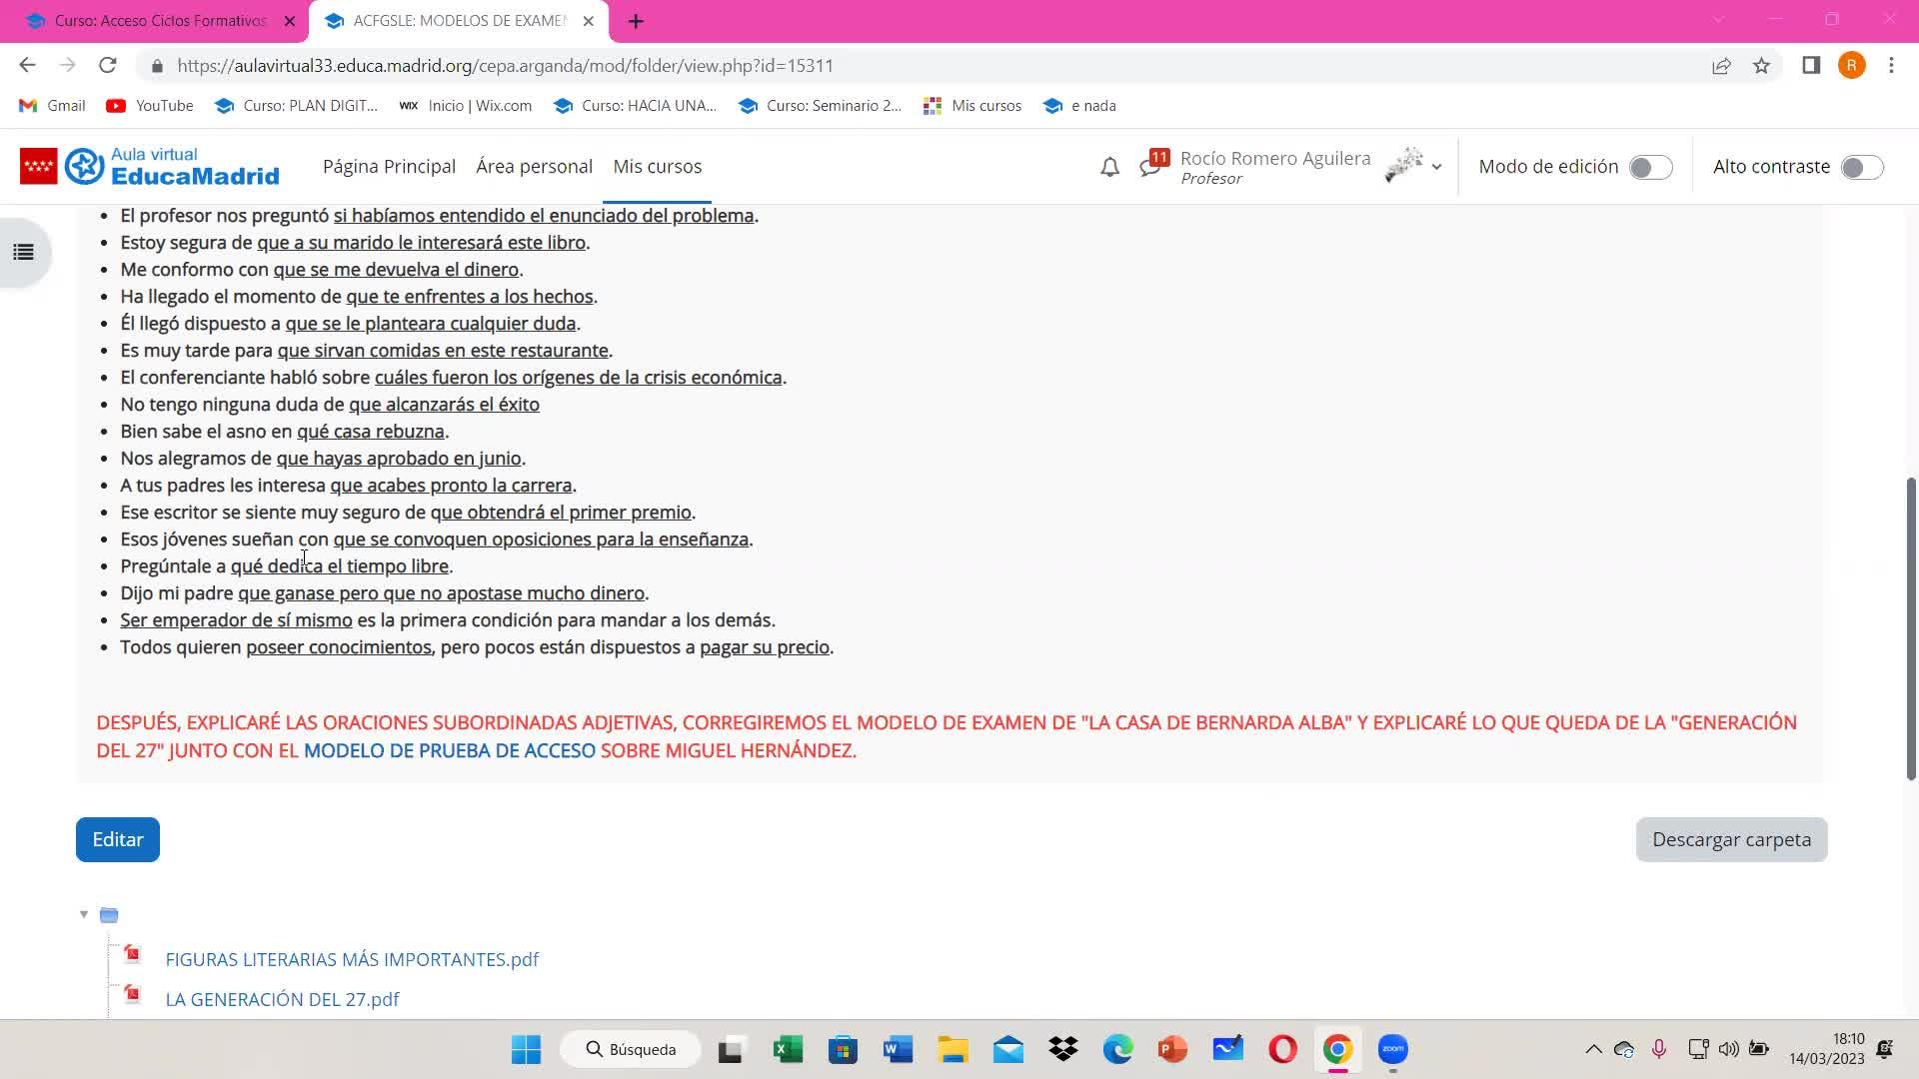Collapse the folder tree triangle
Image resolution: width=1919 pixels, height=1079 pixels.
[x=84, y=914]
